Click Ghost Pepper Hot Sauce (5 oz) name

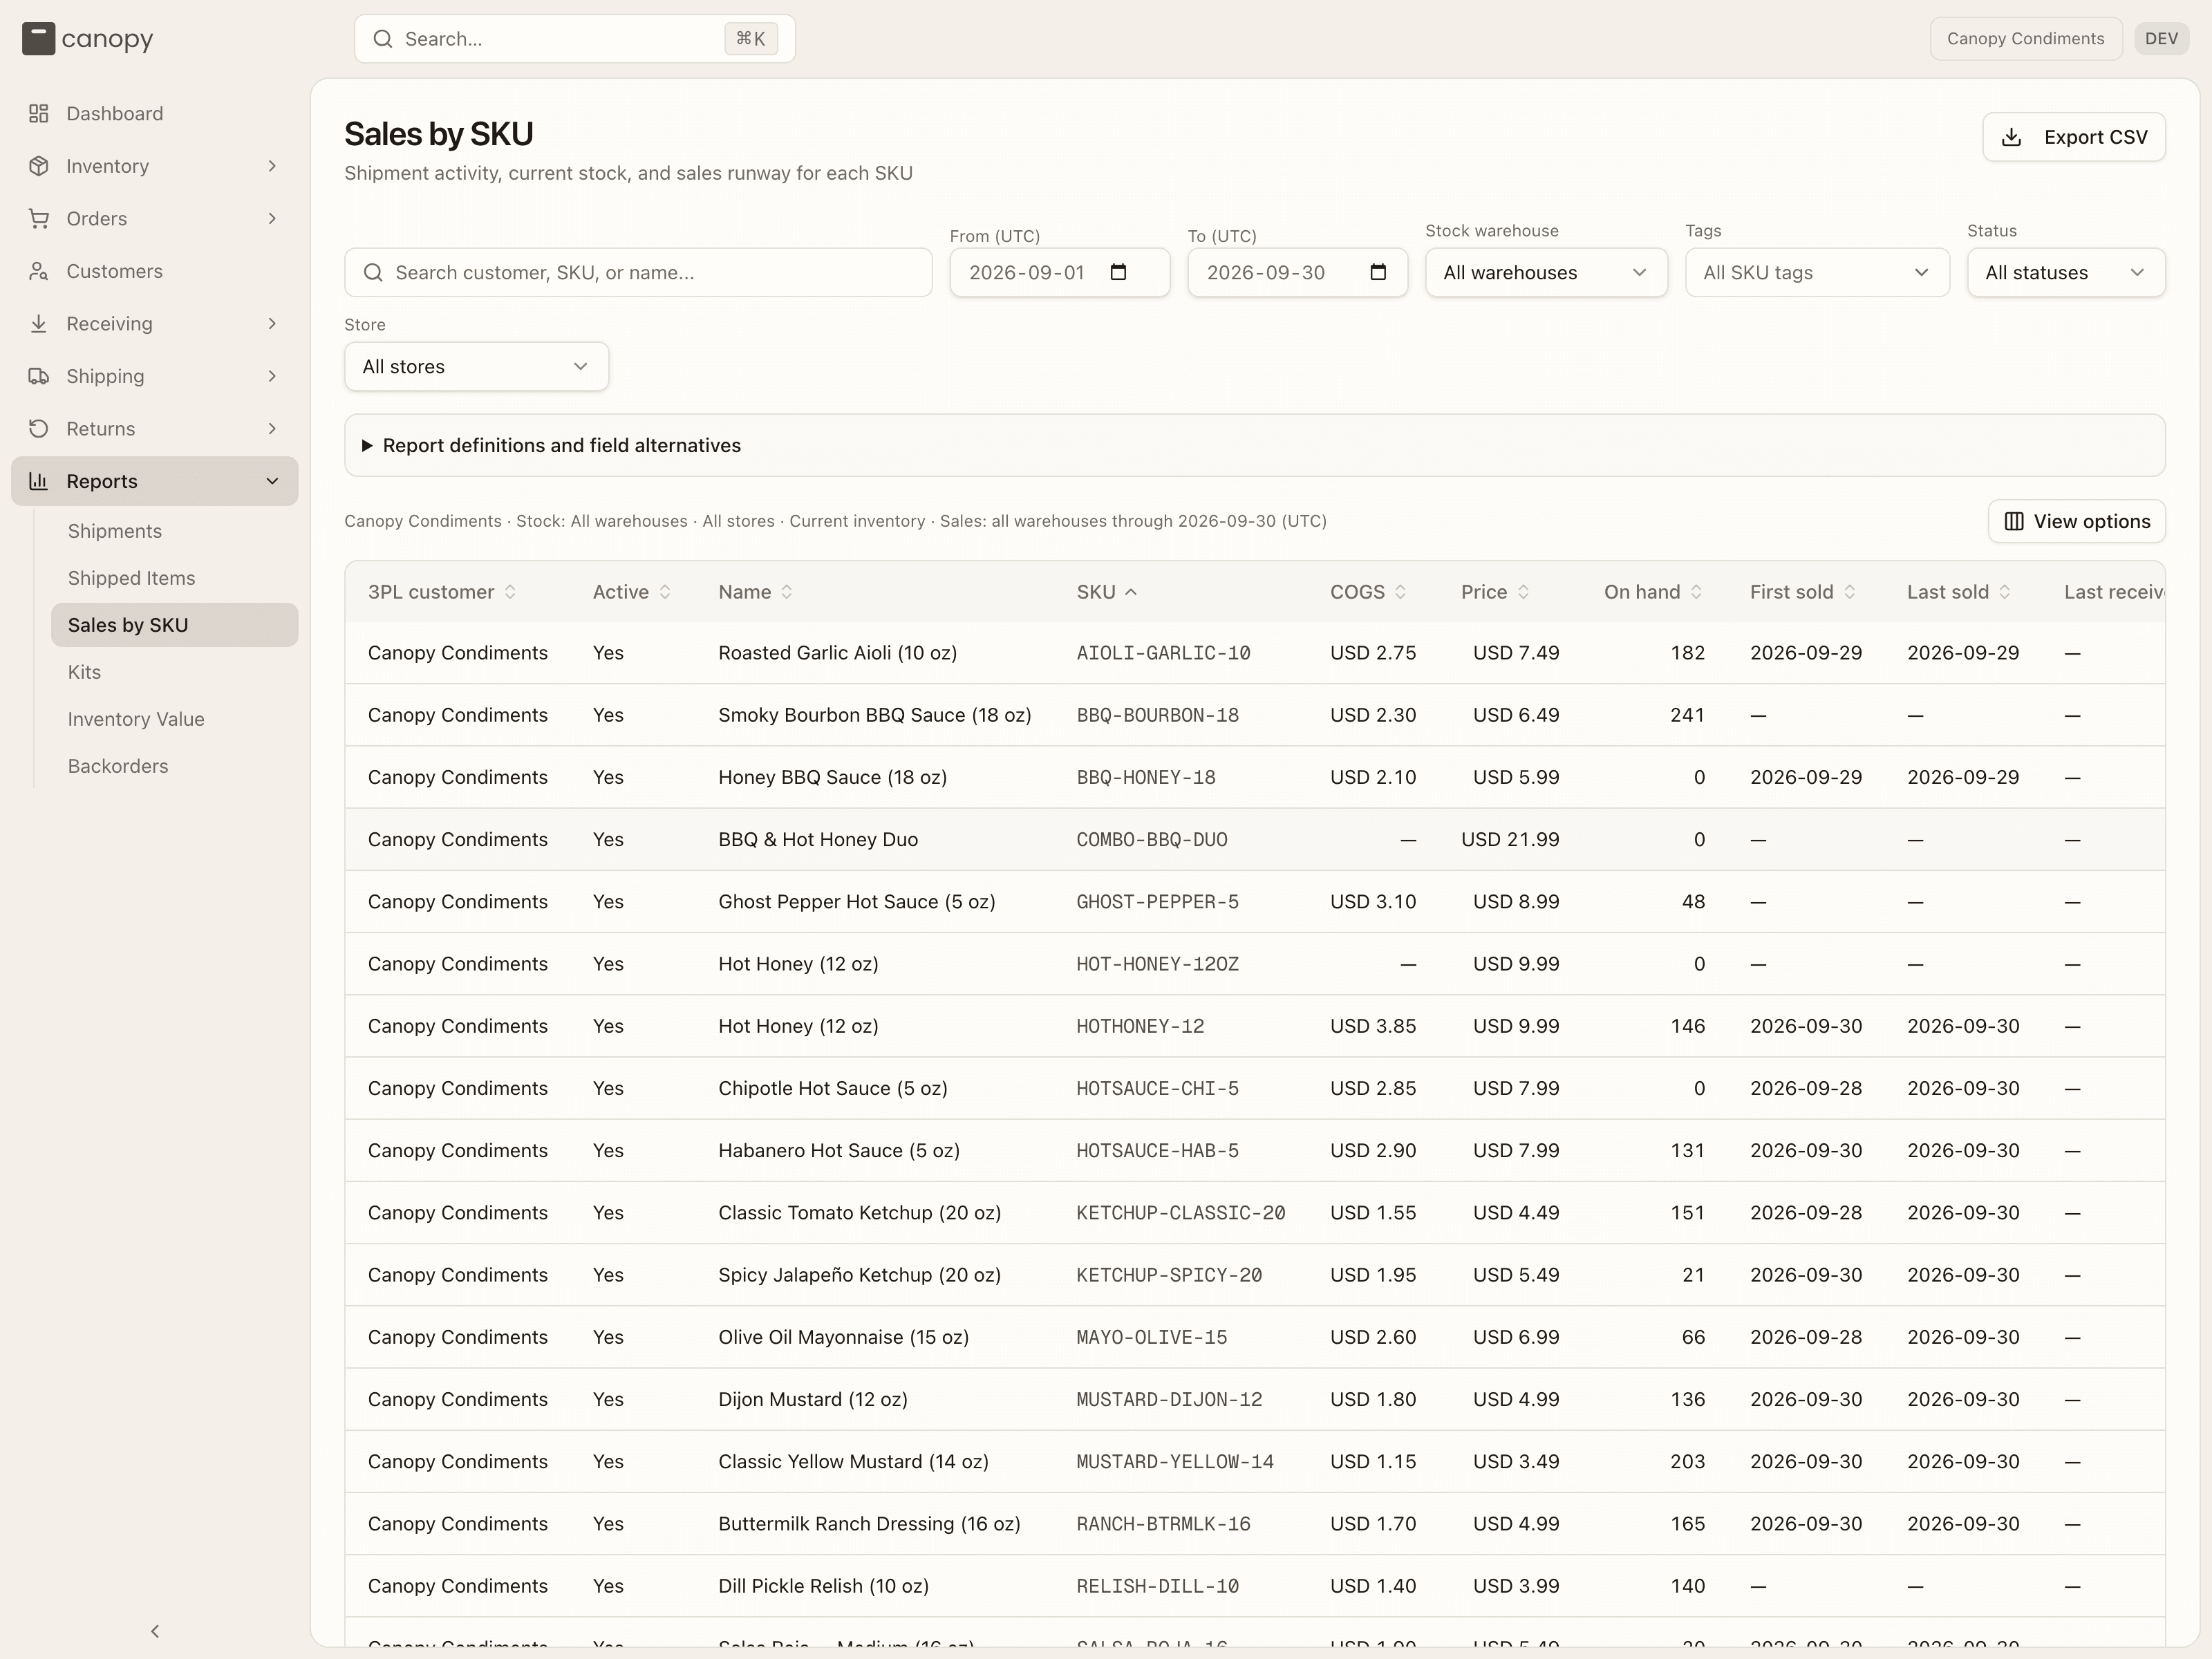pos(856,902)
